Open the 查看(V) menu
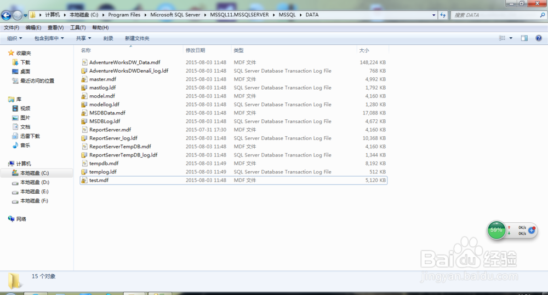Image resolution: width=548 pixels, height=295 pixels. (55, 27)
